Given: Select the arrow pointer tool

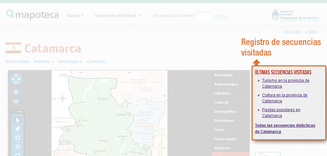Looking at the screenshot, I should (18, 120).
